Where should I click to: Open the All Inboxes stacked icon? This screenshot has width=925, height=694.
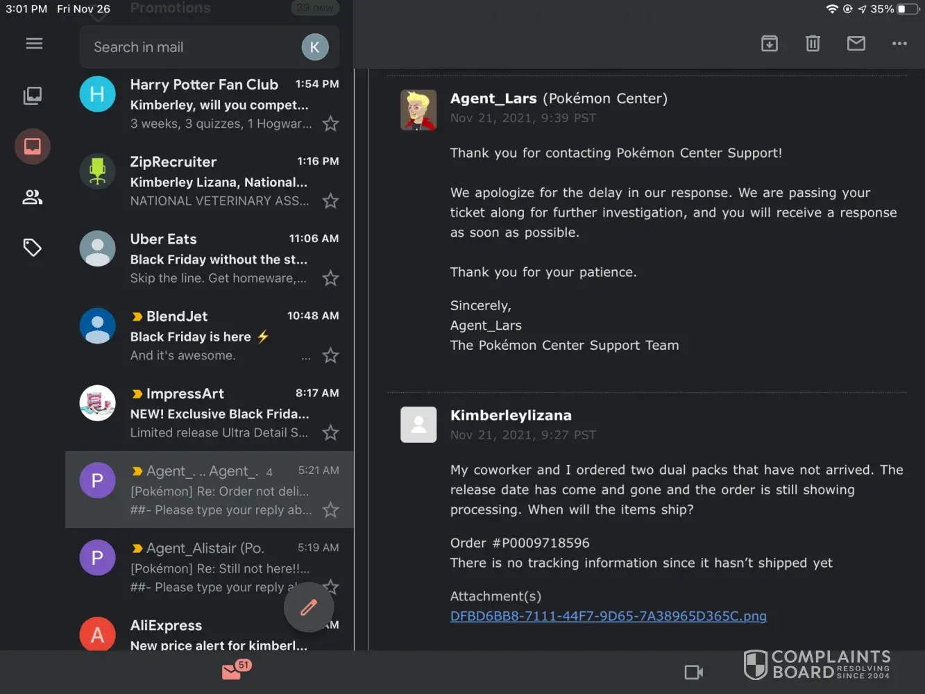pos(33,96)
